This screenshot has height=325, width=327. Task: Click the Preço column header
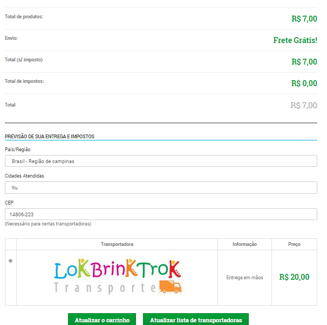294,244
